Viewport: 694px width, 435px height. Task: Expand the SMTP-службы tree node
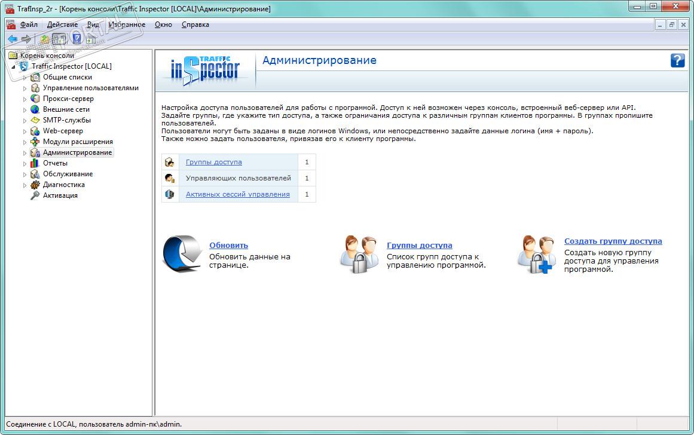click(25, 120)
